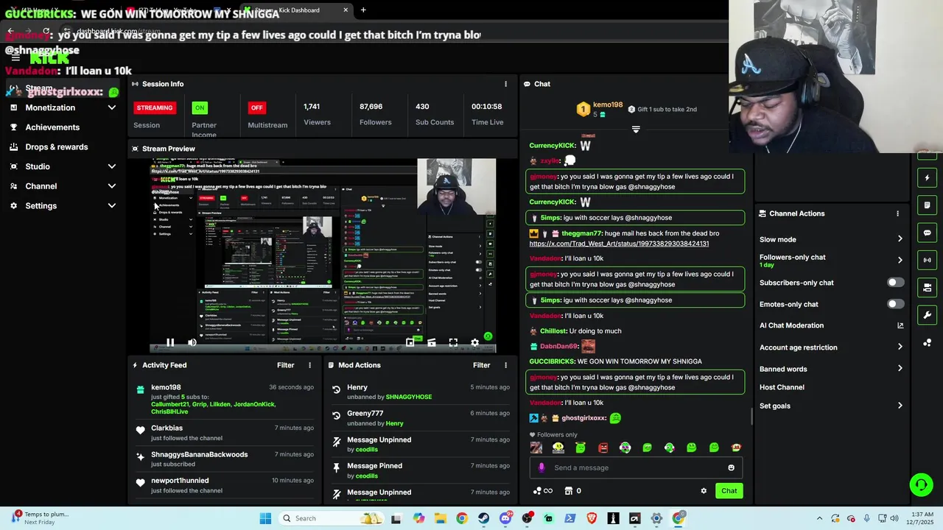Expand Channel sidebar section
Viewport: 943px width, 530px height.
112,186
